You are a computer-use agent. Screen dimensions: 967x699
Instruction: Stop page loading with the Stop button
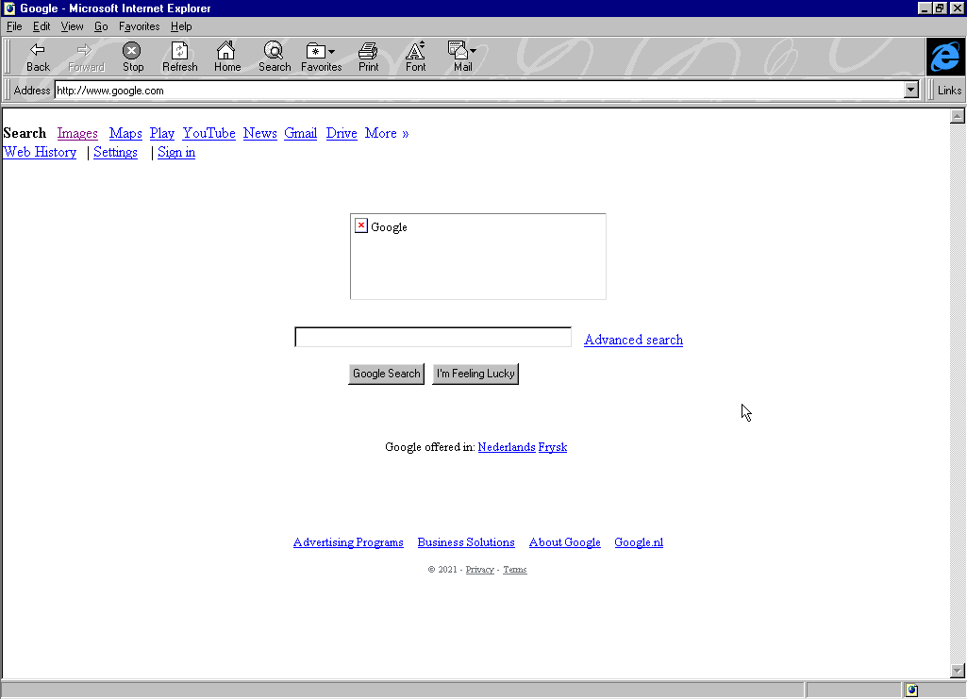(x=133, y=57)
